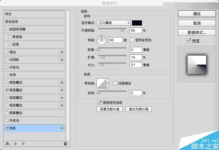Click the 大小 slider
Viewport: 219px width, 150px height.
click(112, 64)
